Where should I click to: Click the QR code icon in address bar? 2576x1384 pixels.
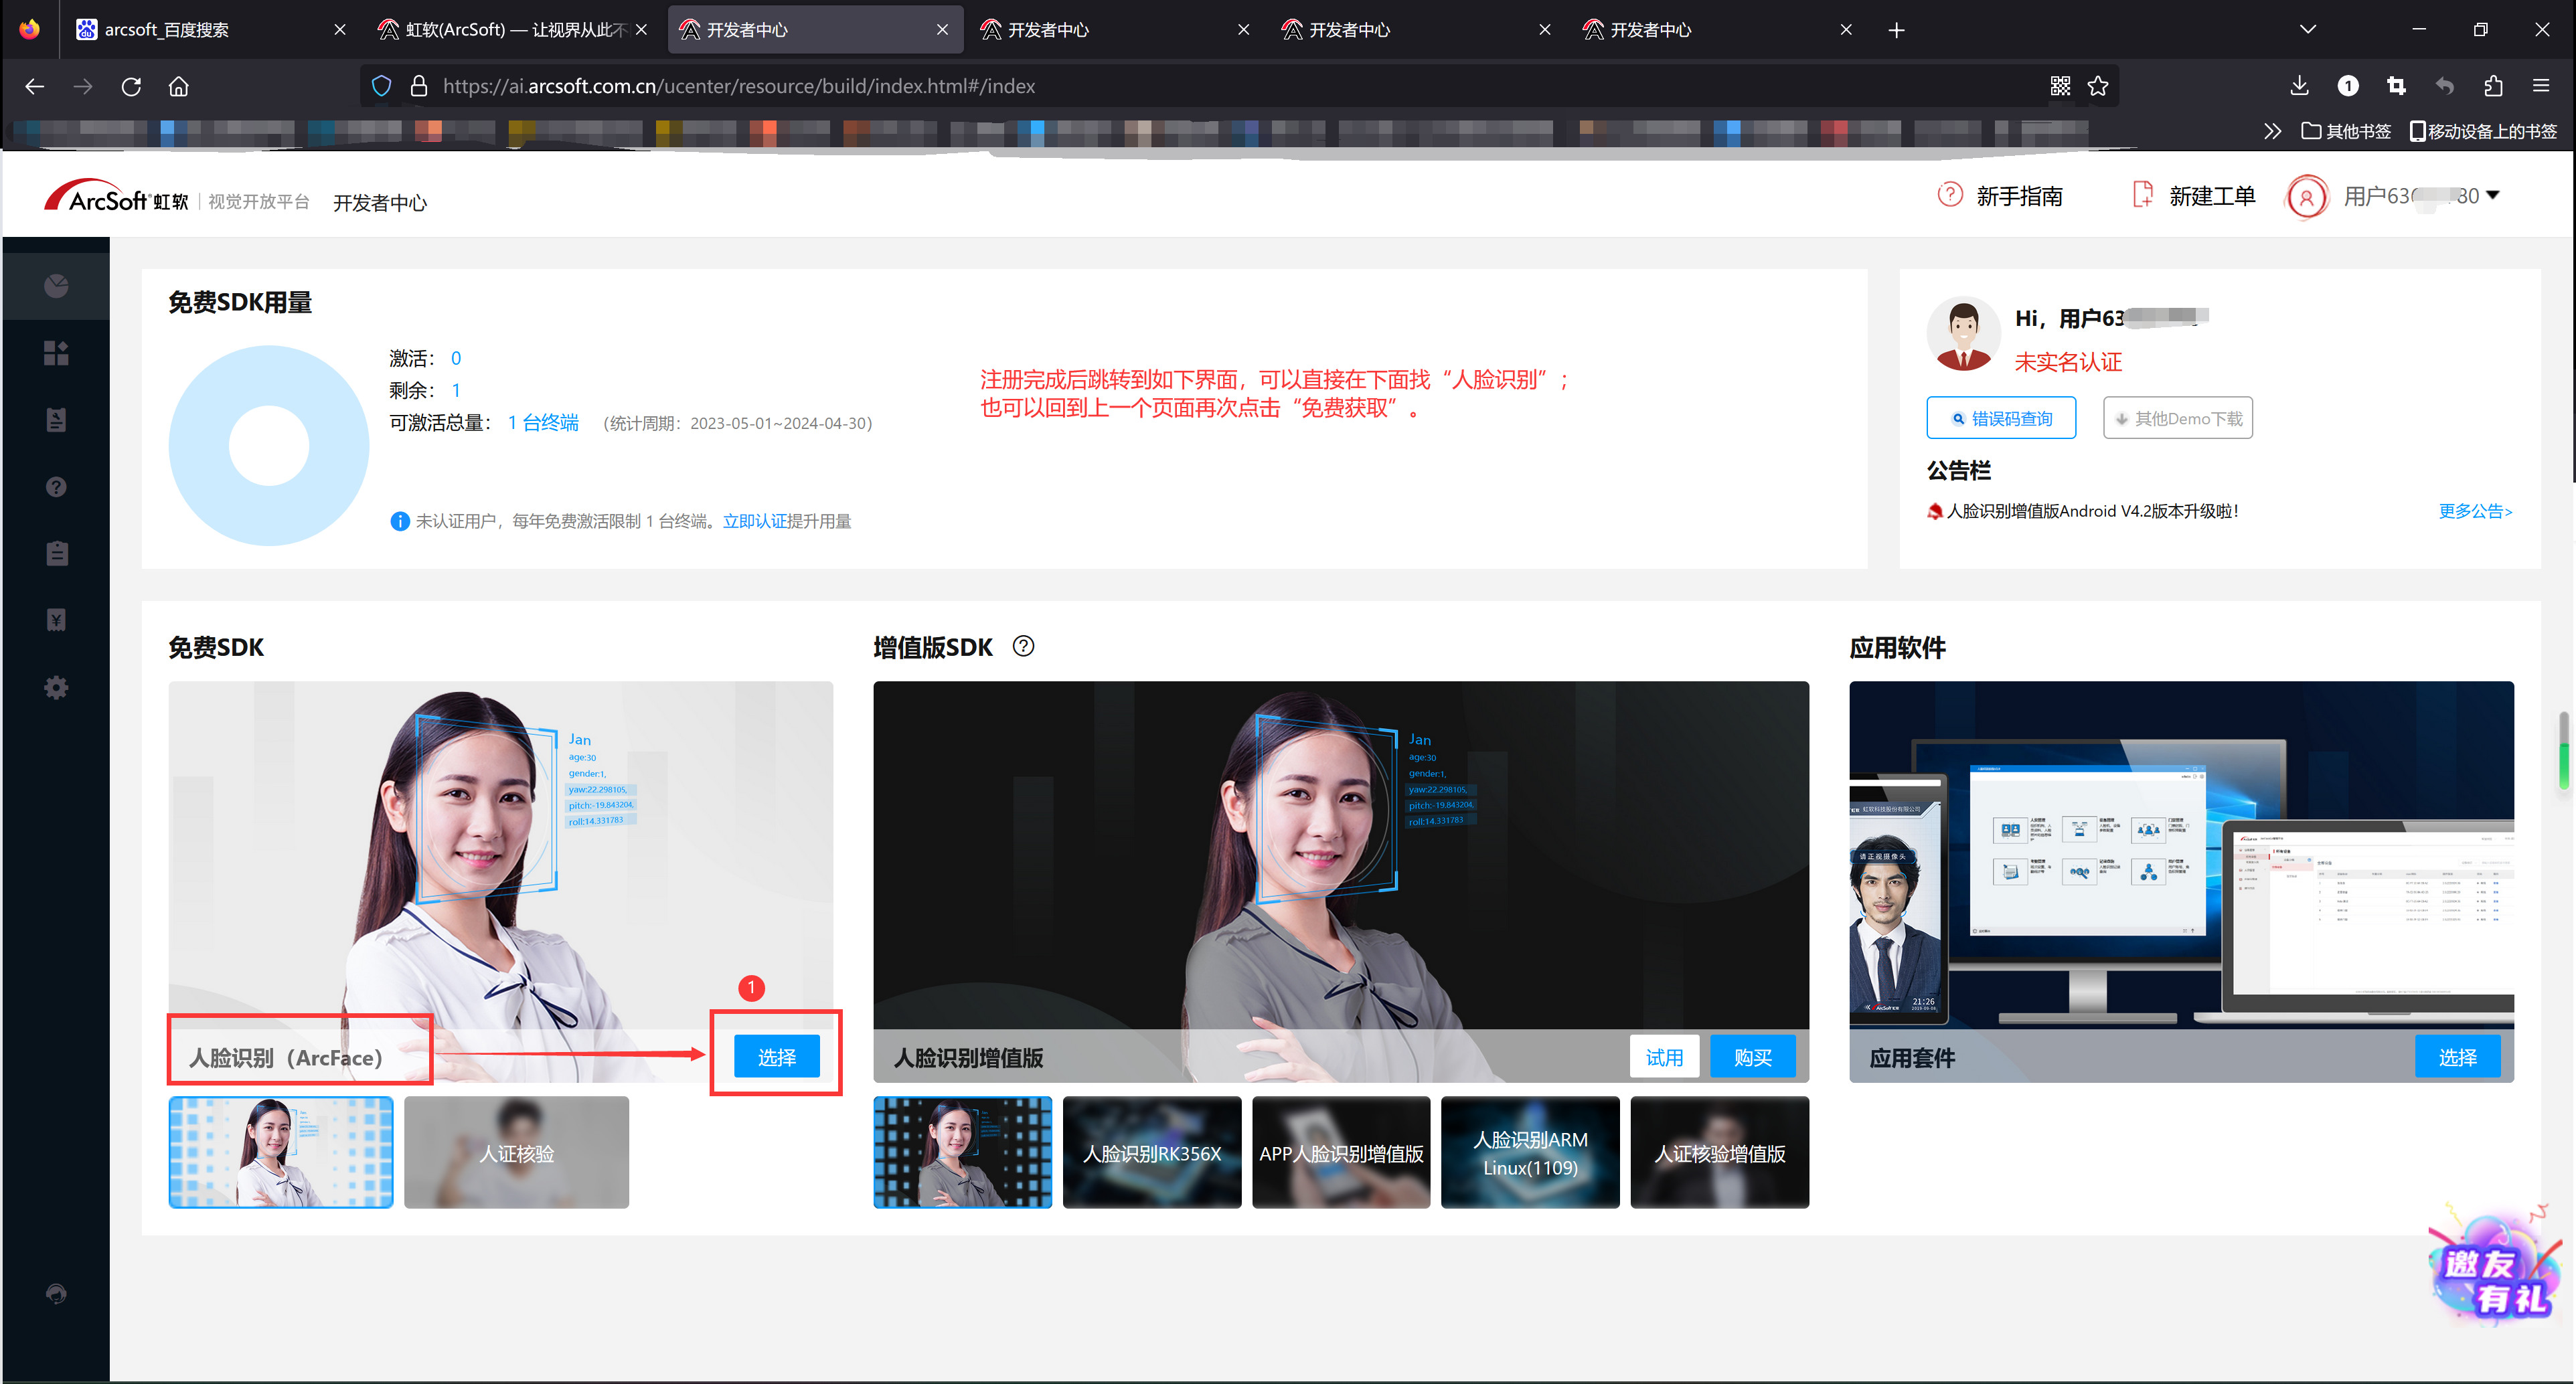pyautogui.click(x=2060, y=86)
